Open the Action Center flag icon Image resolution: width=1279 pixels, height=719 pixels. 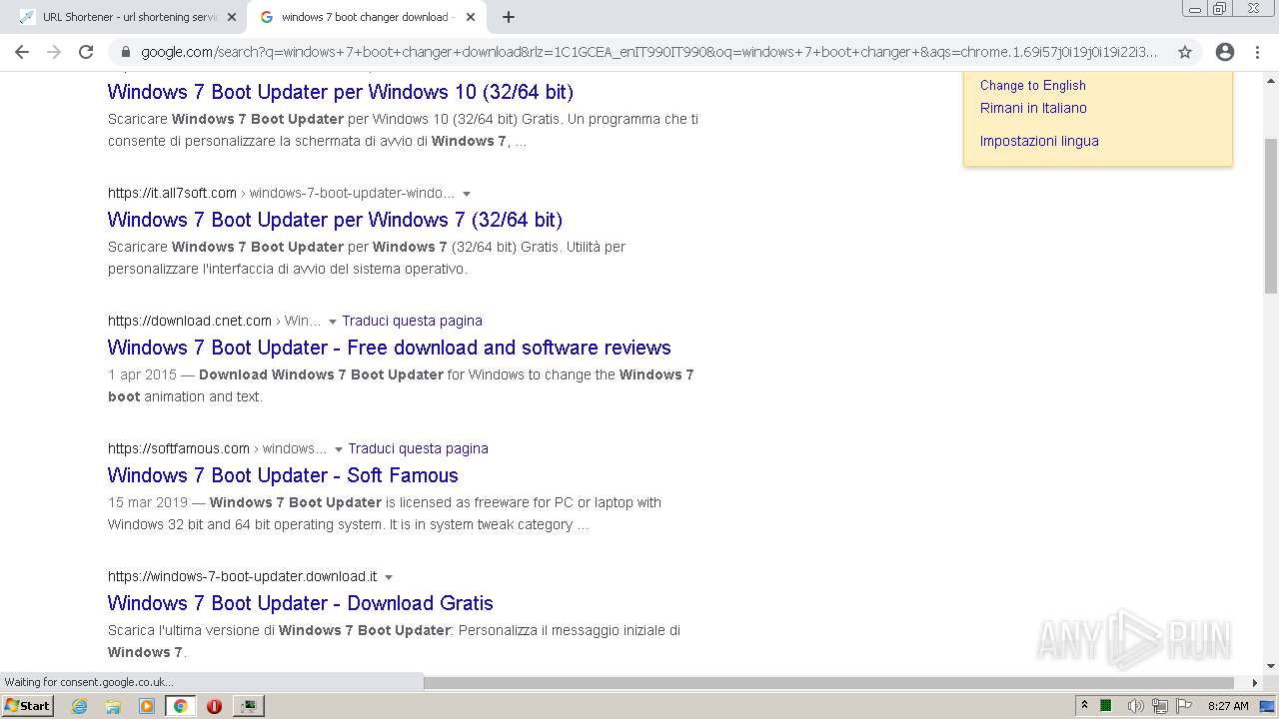pyautogui.click(x=1184, y=706)
